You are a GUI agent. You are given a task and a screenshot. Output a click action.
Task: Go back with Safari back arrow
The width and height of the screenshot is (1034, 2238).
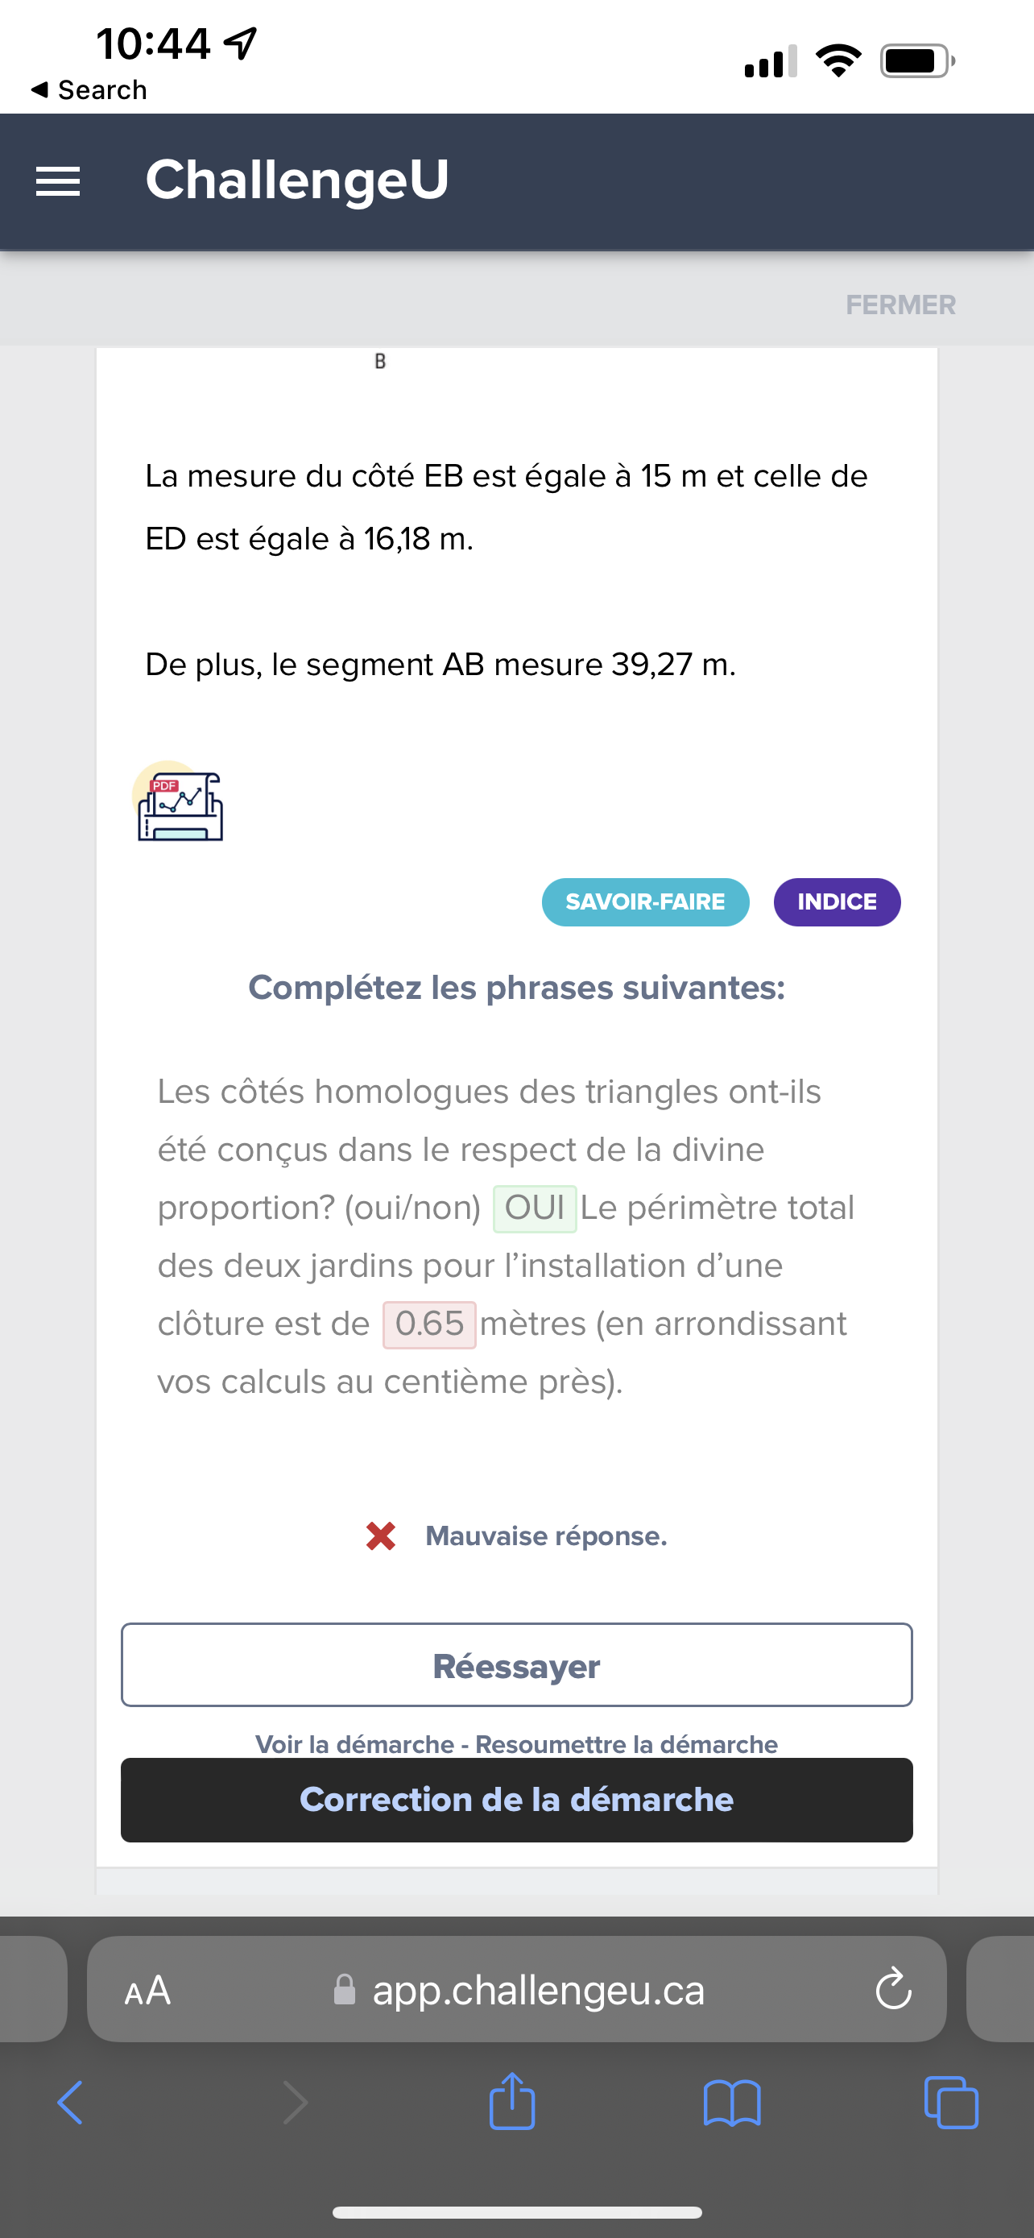click(x=70, y=2103)
